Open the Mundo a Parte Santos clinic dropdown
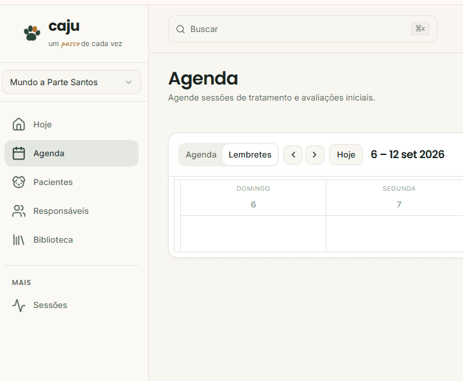463x381 pixels. [71, 82]
